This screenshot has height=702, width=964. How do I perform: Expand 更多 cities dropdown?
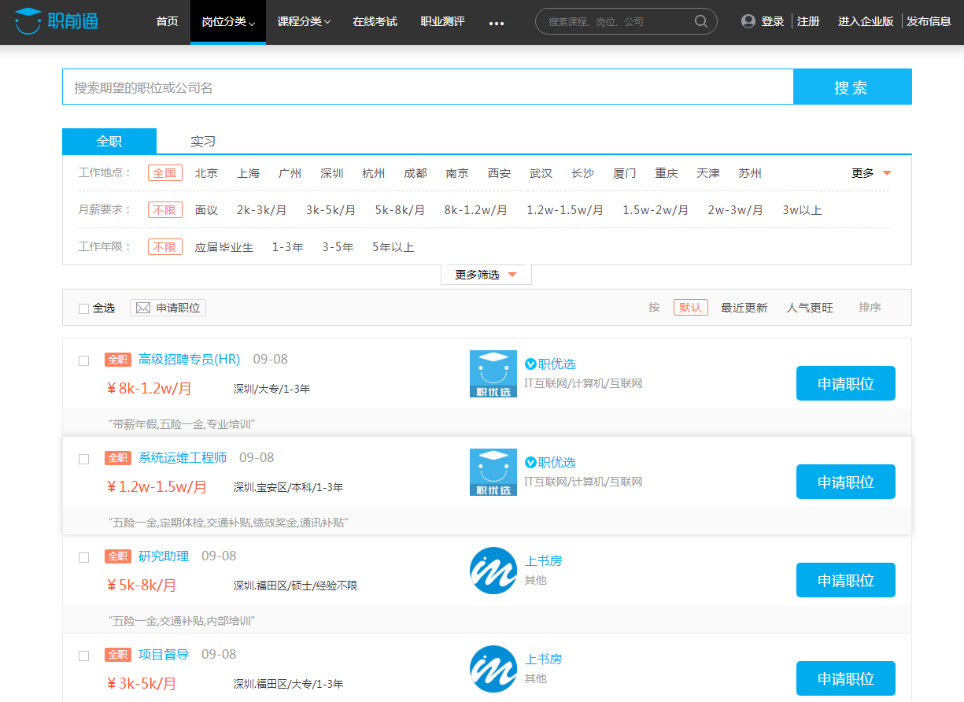pyautogui.click(x=871, y=173)
